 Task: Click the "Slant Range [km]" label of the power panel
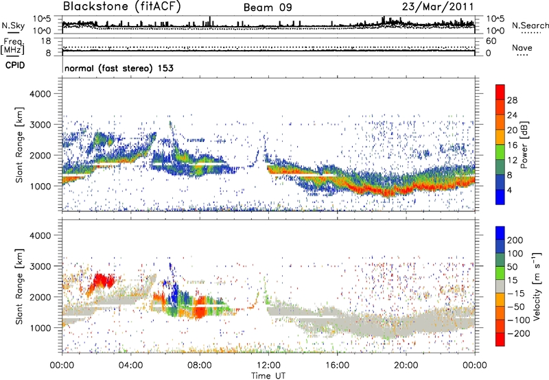[19, 145]
